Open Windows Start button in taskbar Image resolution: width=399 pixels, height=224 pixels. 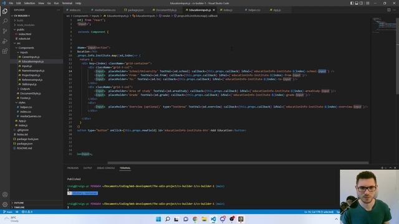coord(158,219)
